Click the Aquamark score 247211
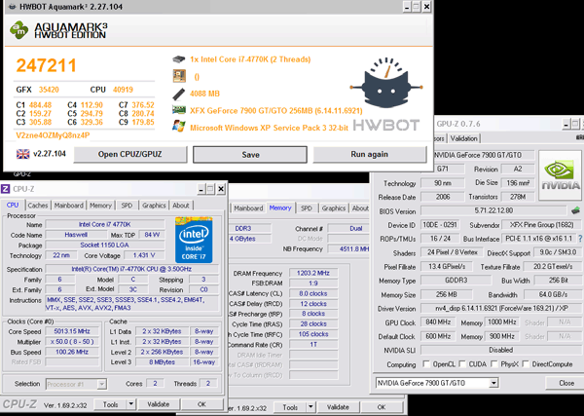The height and width of the screenshot is (416, 584). [x=46, y=65]
